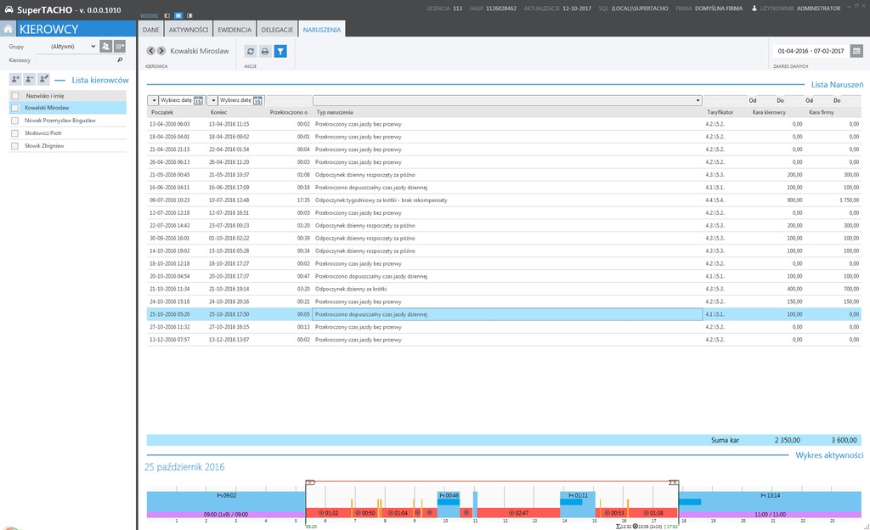Viewport: 870px width, 530px height.
Task: Select the 16-06-2016 04:11 violation row
Action: pyautogui.click(x=504, y=188)
